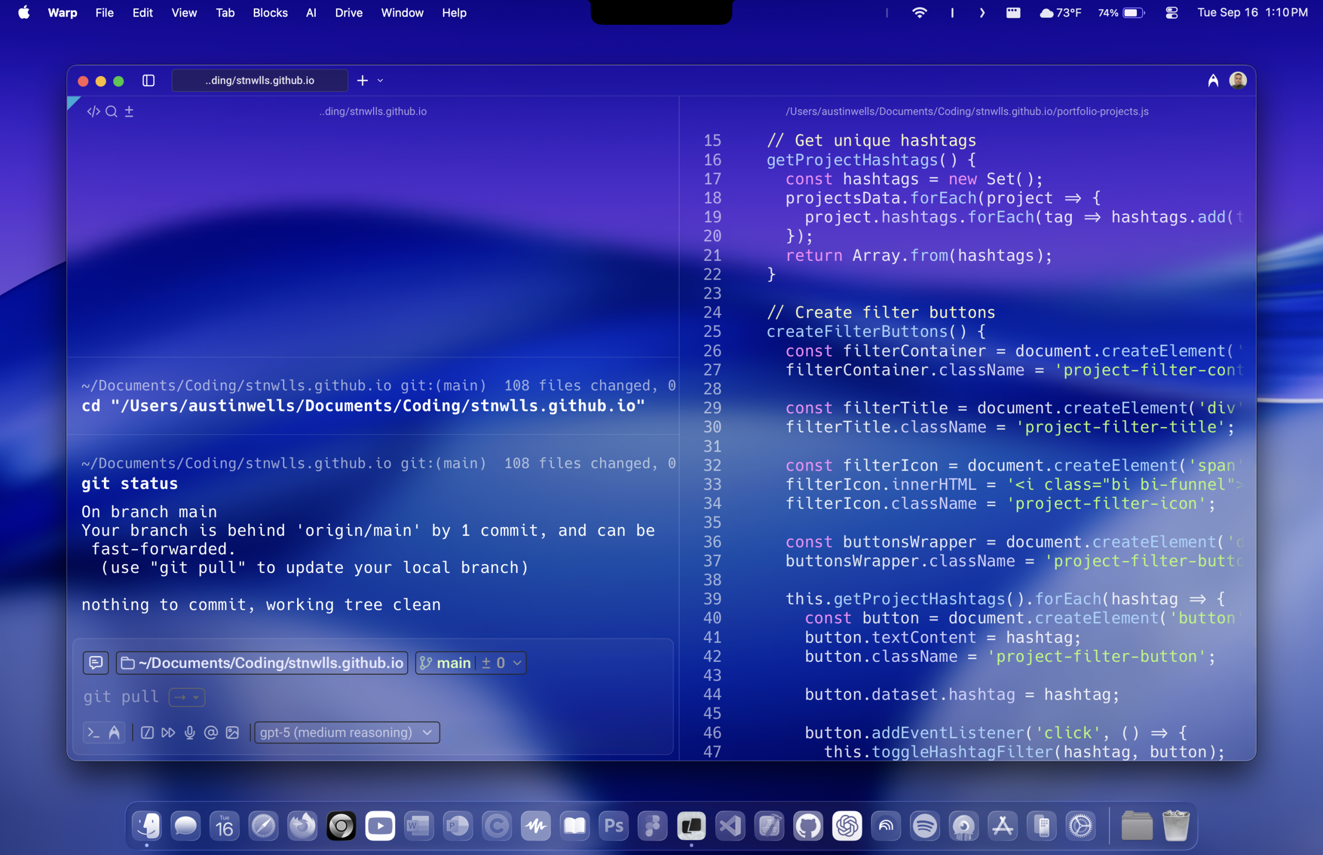The height and width of the screenshot is (855, 1323).
Task: Activate the voice dictation microphone
Action: tap(191, 732)
